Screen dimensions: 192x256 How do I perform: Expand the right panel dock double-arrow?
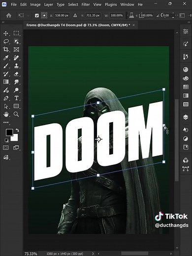(190, 22)
